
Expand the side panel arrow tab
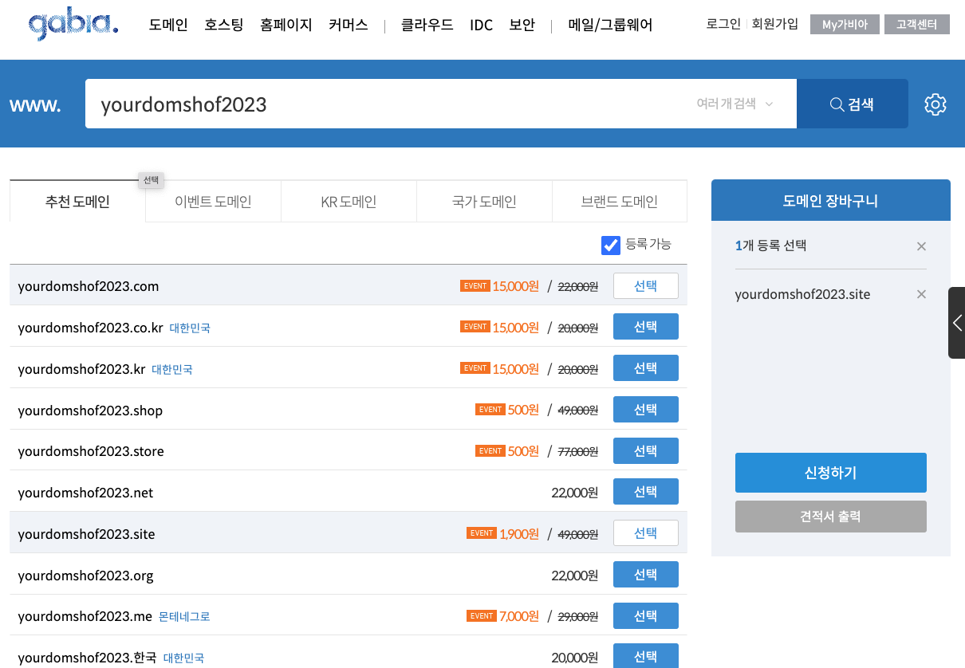956,323
